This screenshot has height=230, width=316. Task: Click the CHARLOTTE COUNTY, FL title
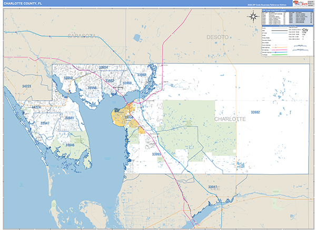click(x=23, y=4)
